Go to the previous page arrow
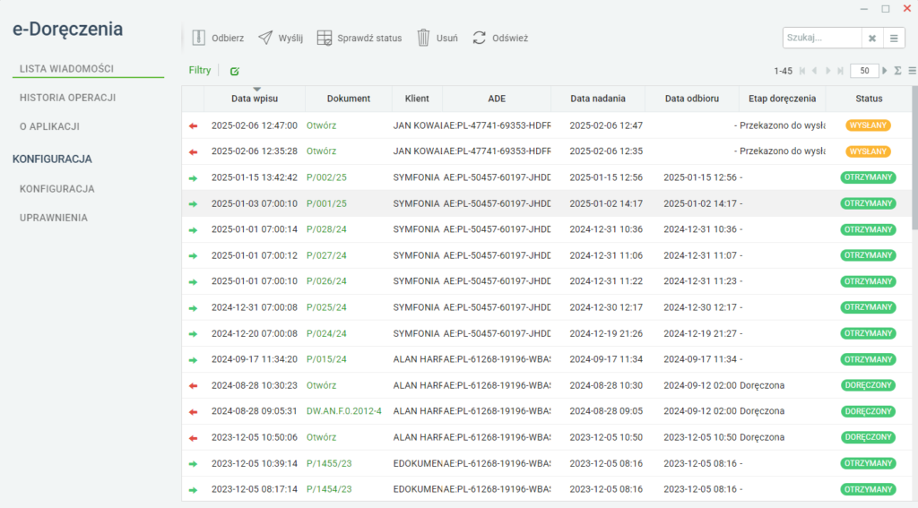918x508 pixels. [814, 71]
